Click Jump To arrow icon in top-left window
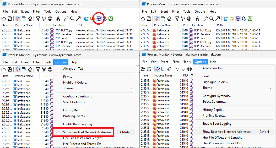Viewport: 276px width, 148px height. (78, 19)
